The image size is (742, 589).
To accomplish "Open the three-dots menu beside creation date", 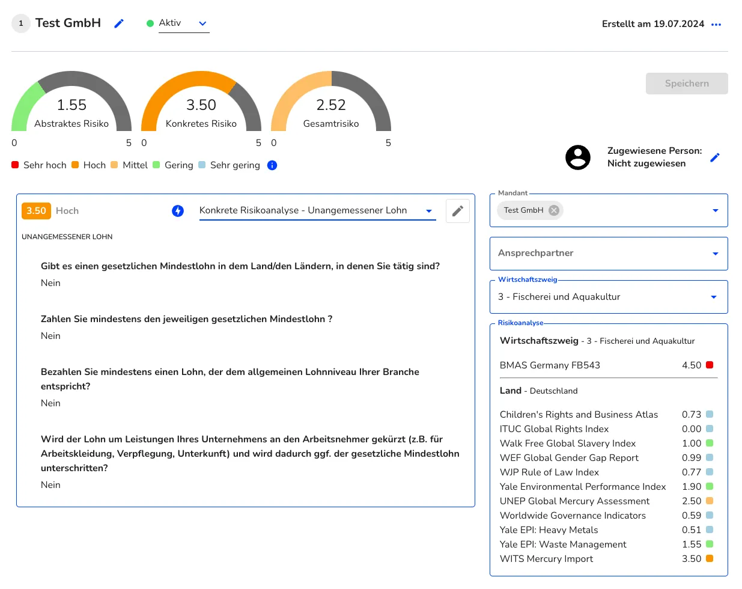I will (x=716, y=25).
